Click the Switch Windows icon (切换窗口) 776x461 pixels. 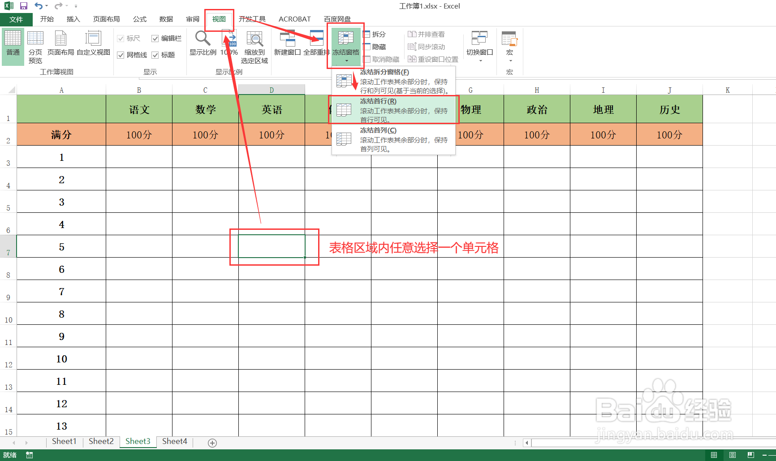click(479, 38)
